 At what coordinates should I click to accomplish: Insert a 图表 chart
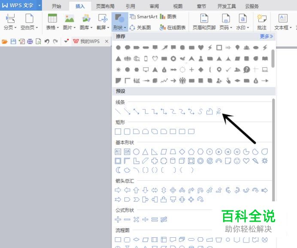[168, 17]
